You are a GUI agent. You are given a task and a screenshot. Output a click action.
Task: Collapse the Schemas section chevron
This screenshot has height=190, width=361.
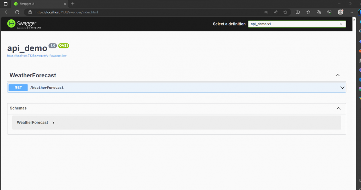click(x=339, y=108)
